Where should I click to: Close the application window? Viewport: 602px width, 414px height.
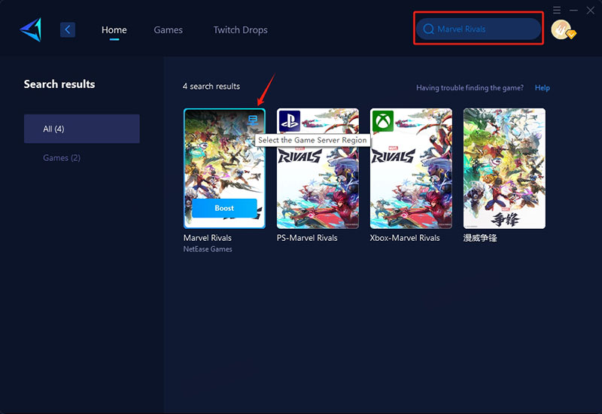tap(591, 11)
